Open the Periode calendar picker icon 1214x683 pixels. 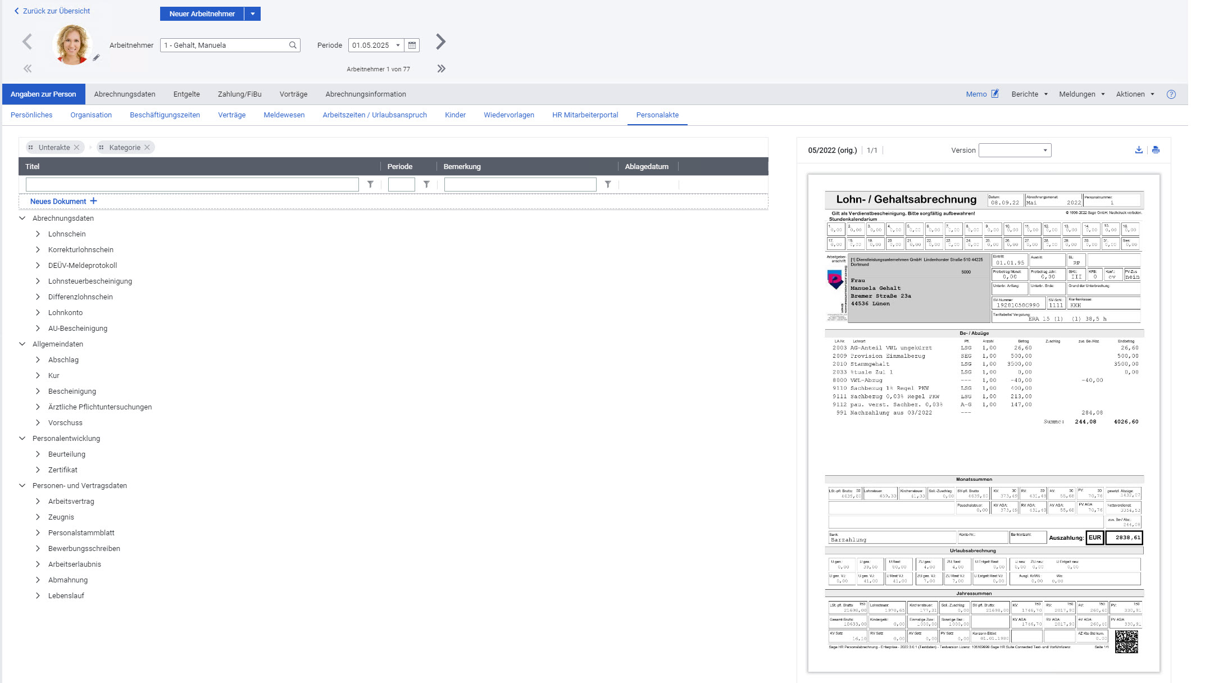412,45
